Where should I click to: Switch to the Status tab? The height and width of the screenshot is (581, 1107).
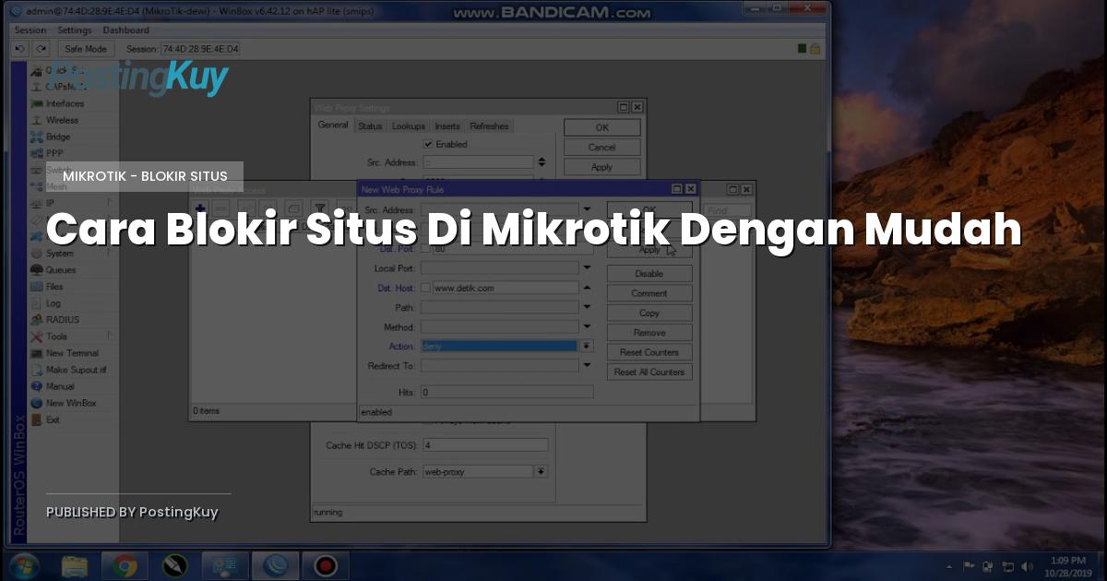point(370,126)
